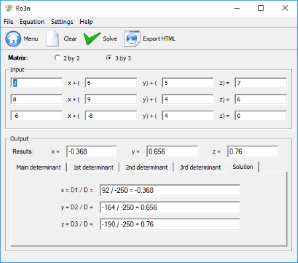Viewport: 298px width, 263px height.
Task: Open the Settings menu
Action: pyautogui.click(x=62, y=22)
